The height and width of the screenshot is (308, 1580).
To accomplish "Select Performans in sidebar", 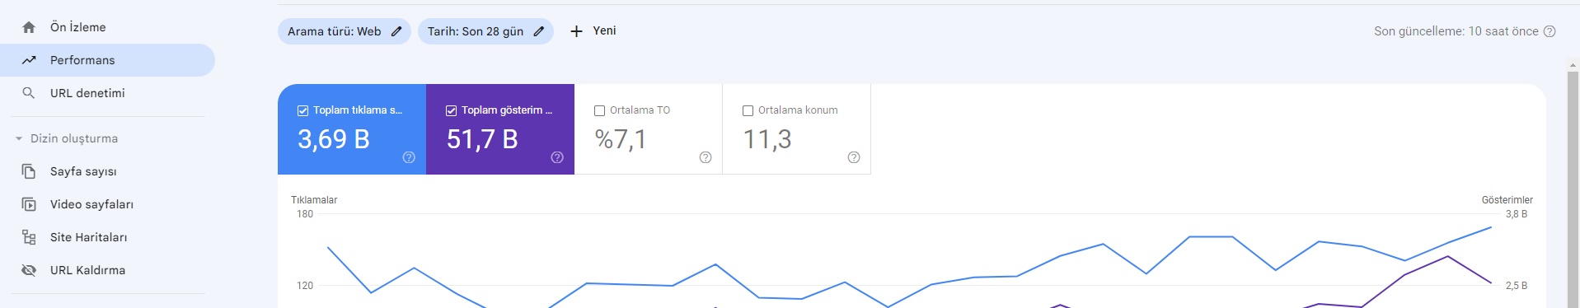I will pyautogui.click(x=107, y=60).
